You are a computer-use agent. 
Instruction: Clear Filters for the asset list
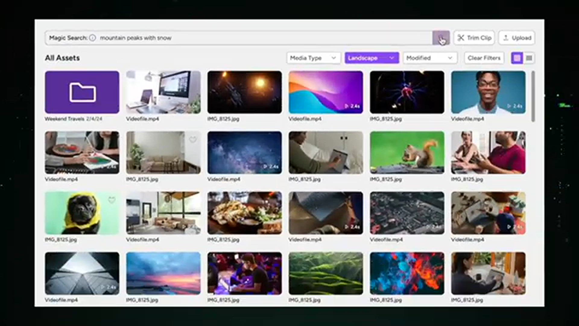tap(484, 58)
